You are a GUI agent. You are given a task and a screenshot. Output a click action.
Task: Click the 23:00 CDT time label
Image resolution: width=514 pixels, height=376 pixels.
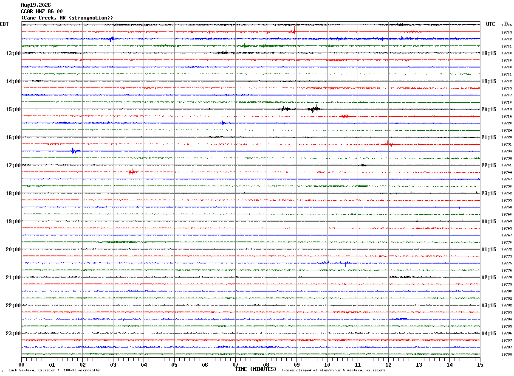coord(13,334)
